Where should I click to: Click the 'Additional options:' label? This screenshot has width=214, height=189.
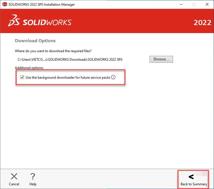pos(29,68)
